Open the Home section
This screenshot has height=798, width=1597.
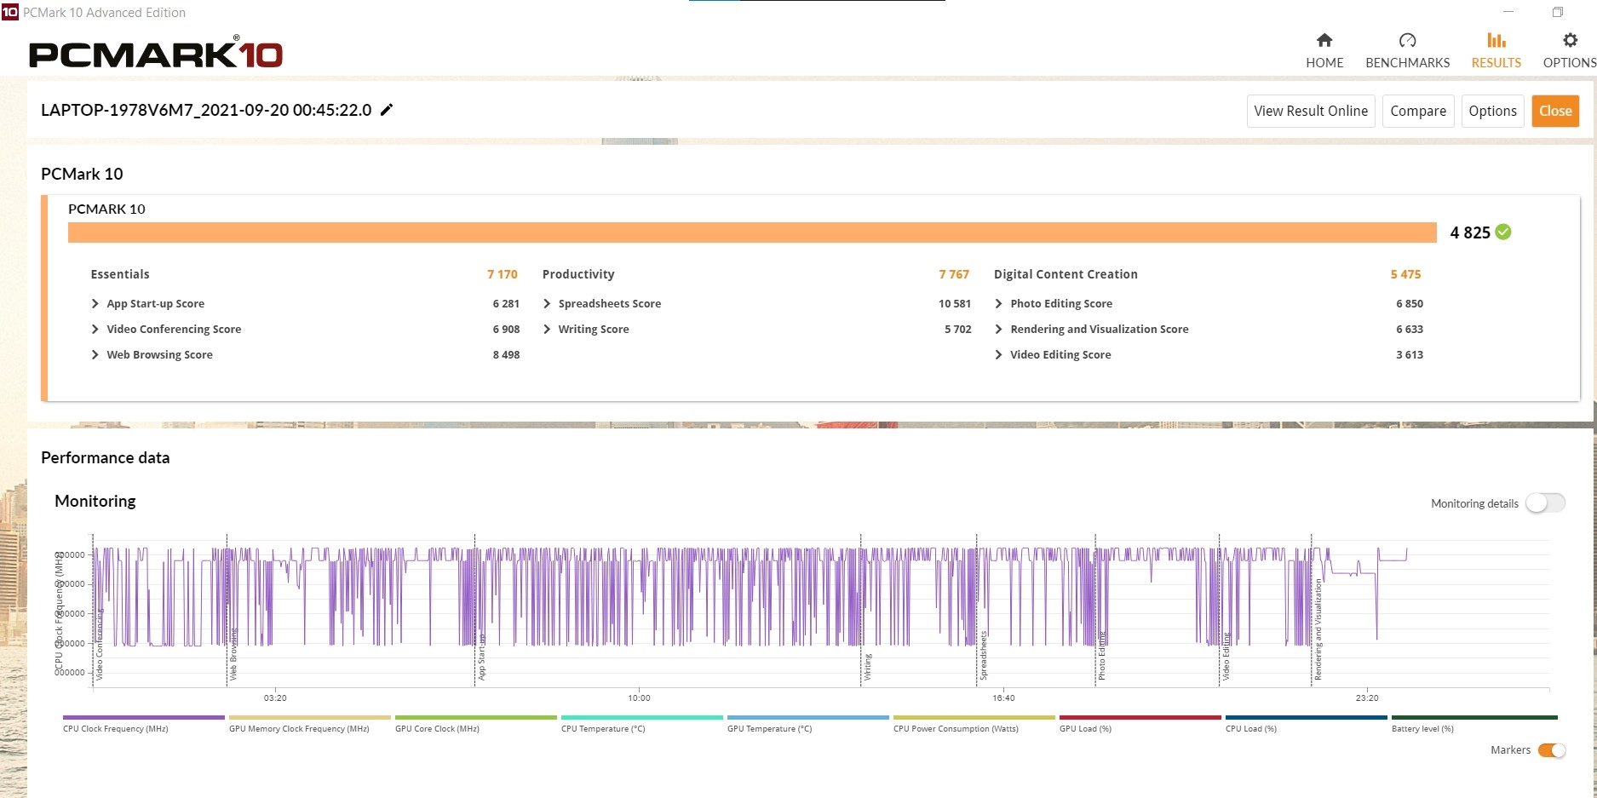tap(1324, 51)
